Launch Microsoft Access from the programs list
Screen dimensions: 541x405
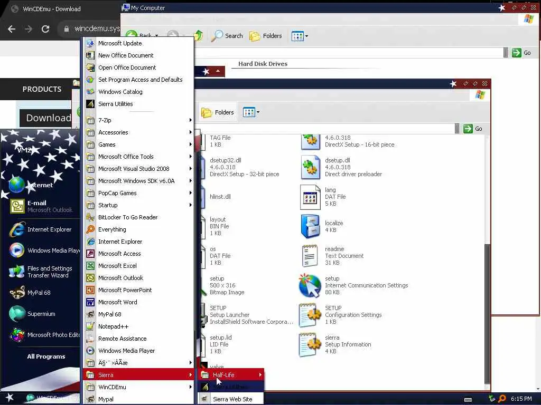click(119, 254)
